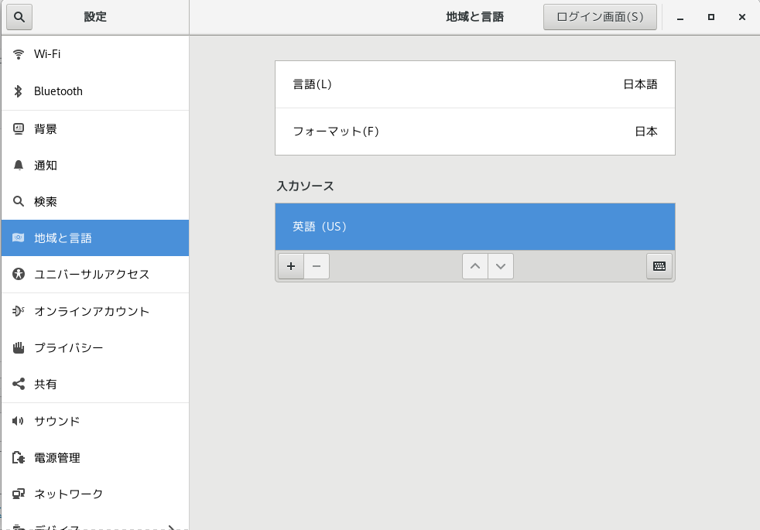Change 言語(L) language row
The image size is (760, 530).
[475, 84]
